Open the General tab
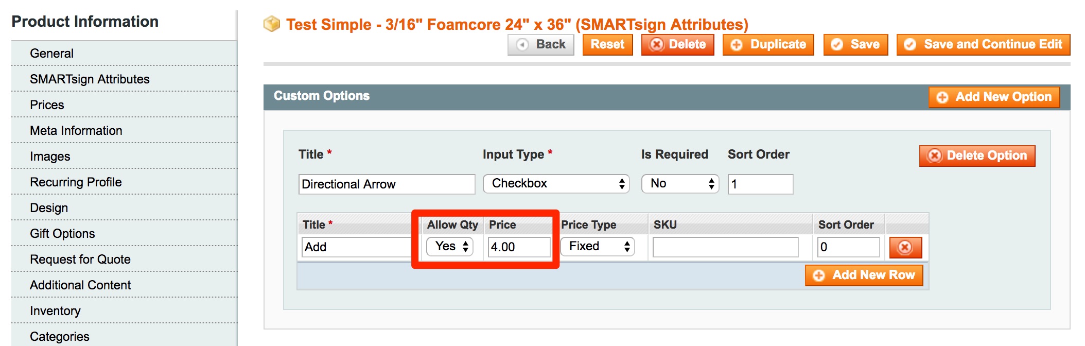The height and width of the screenshot is (346, 1085). [x=124, y=54]
